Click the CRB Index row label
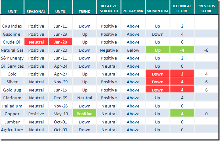Screen dimensions: 220x141 pyautogui.click(x=12, y=26)
